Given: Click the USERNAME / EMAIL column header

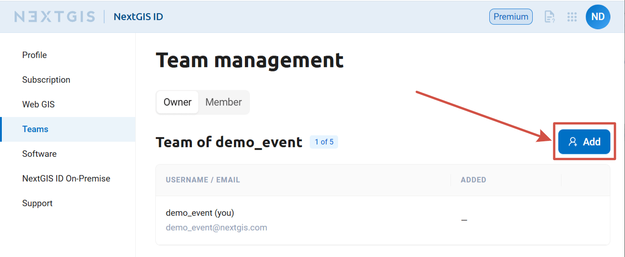Looking at the screenshot, I should click(203, 180).
